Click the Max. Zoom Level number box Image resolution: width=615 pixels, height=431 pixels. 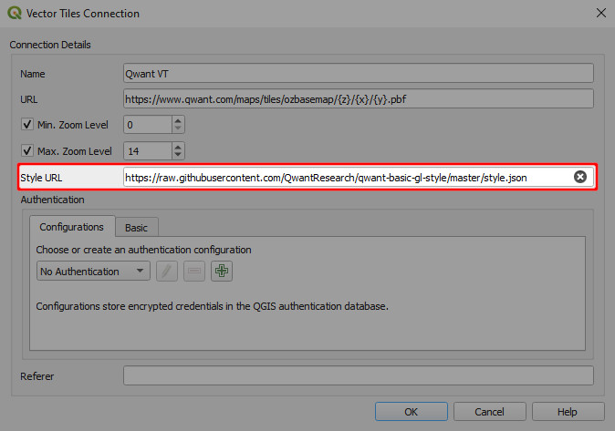(x=148, y=151)
